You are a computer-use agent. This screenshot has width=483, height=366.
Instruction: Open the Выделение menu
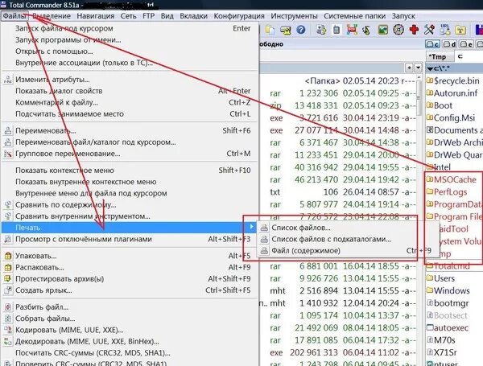tap(52, 16)
